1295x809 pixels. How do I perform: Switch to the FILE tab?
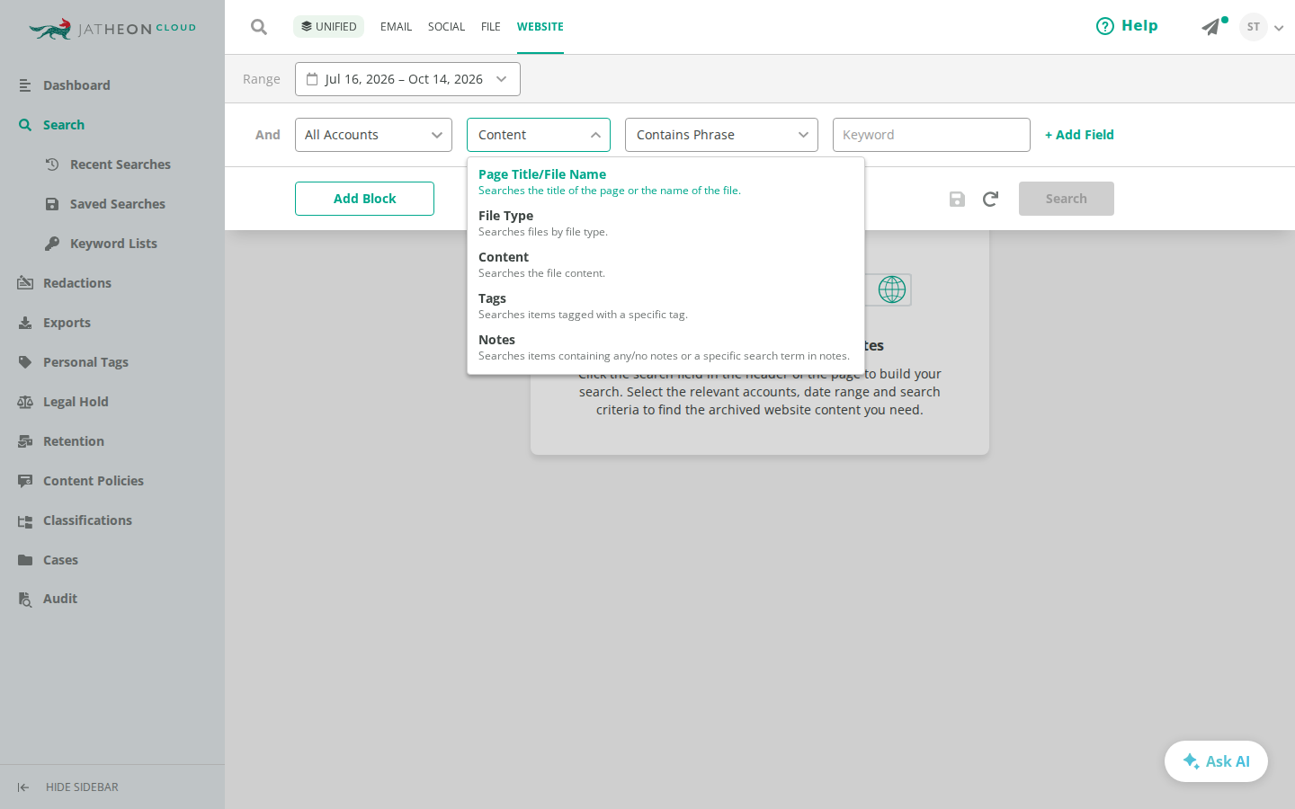pos(491,27)
